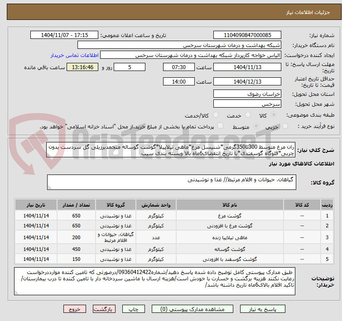Click quantity 450 in گوشت گوساله row
The width and height of the screenshot is (342, 321).
(x=77, y=249)
